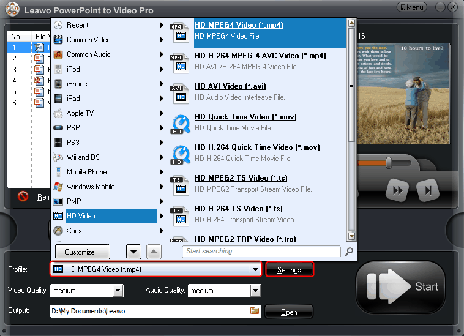Screen dimensions: 464x336
Task: Click the PS3 console icon
Action: [x=58, y=143]
